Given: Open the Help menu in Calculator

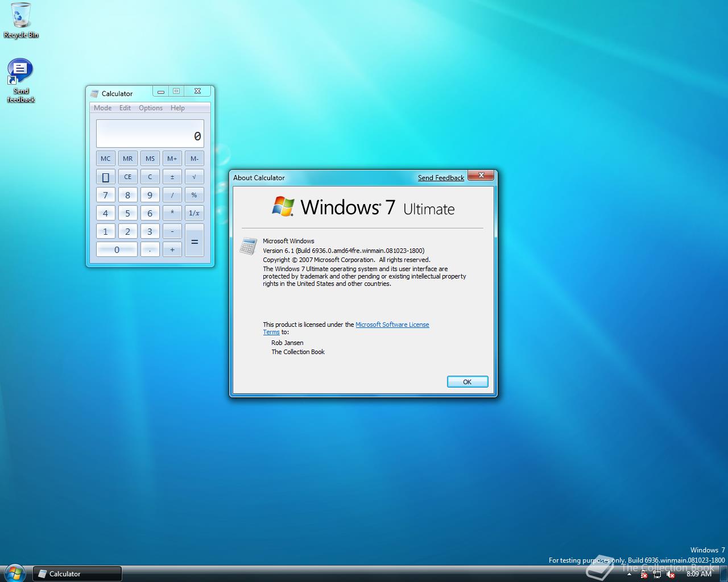Looking at the screenshot, I should pyautogui.click(x=177, y=108).
